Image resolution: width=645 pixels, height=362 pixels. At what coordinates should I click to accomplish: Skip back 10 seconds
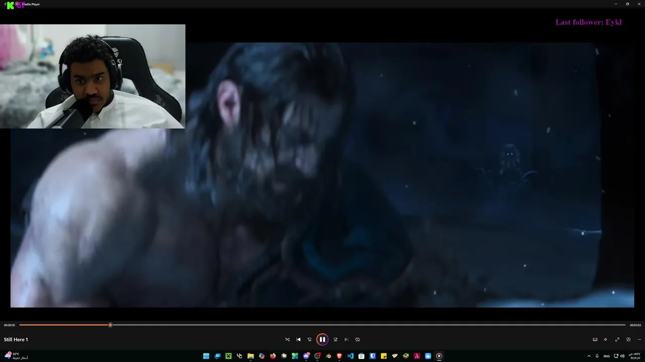(x=309, y=339)
